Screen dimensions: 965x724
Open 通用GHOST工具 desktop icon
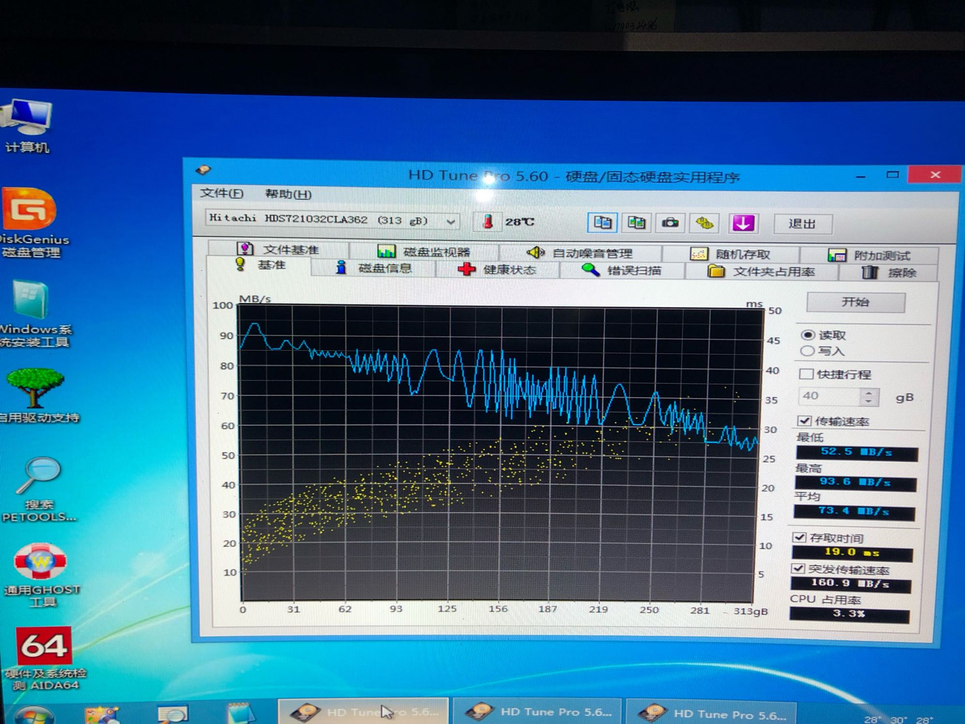(x=41, y=576)
